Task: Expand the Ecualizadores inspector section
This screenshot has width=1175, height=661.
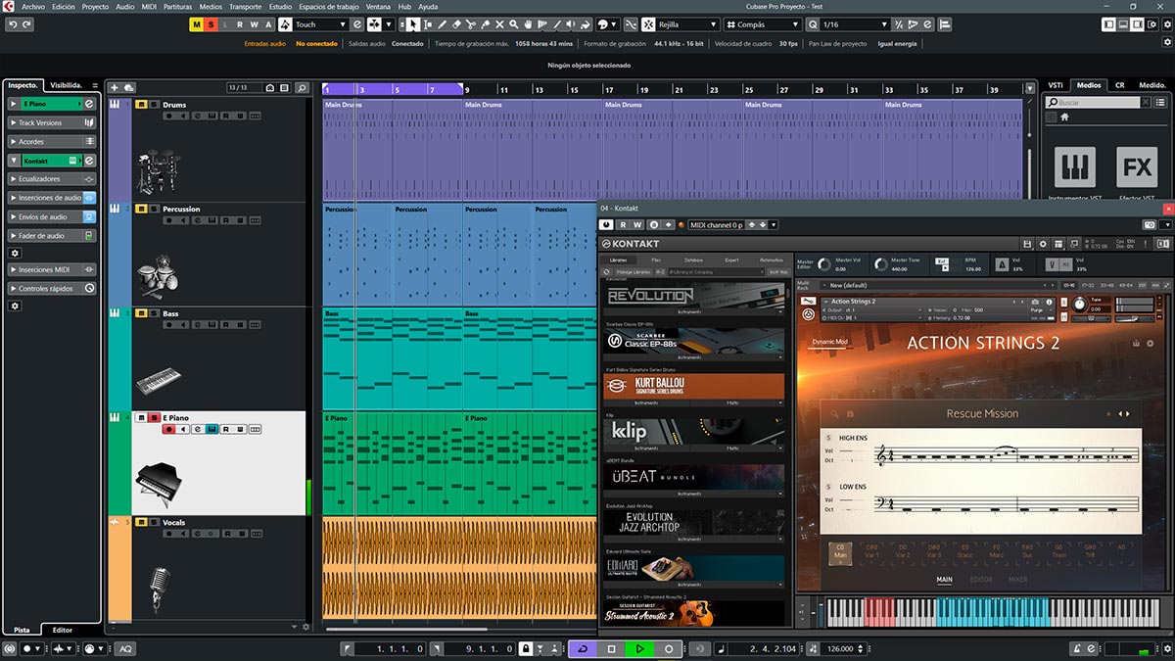Action: tap(52, 179)
